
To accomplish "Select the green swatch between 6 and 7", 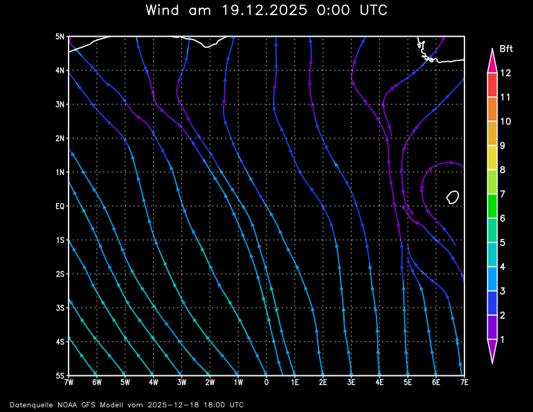I will click(492, 206).
